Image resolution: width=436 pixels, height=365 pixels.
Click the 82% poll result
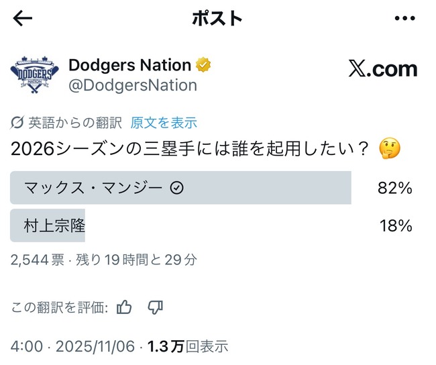(394, 189)
